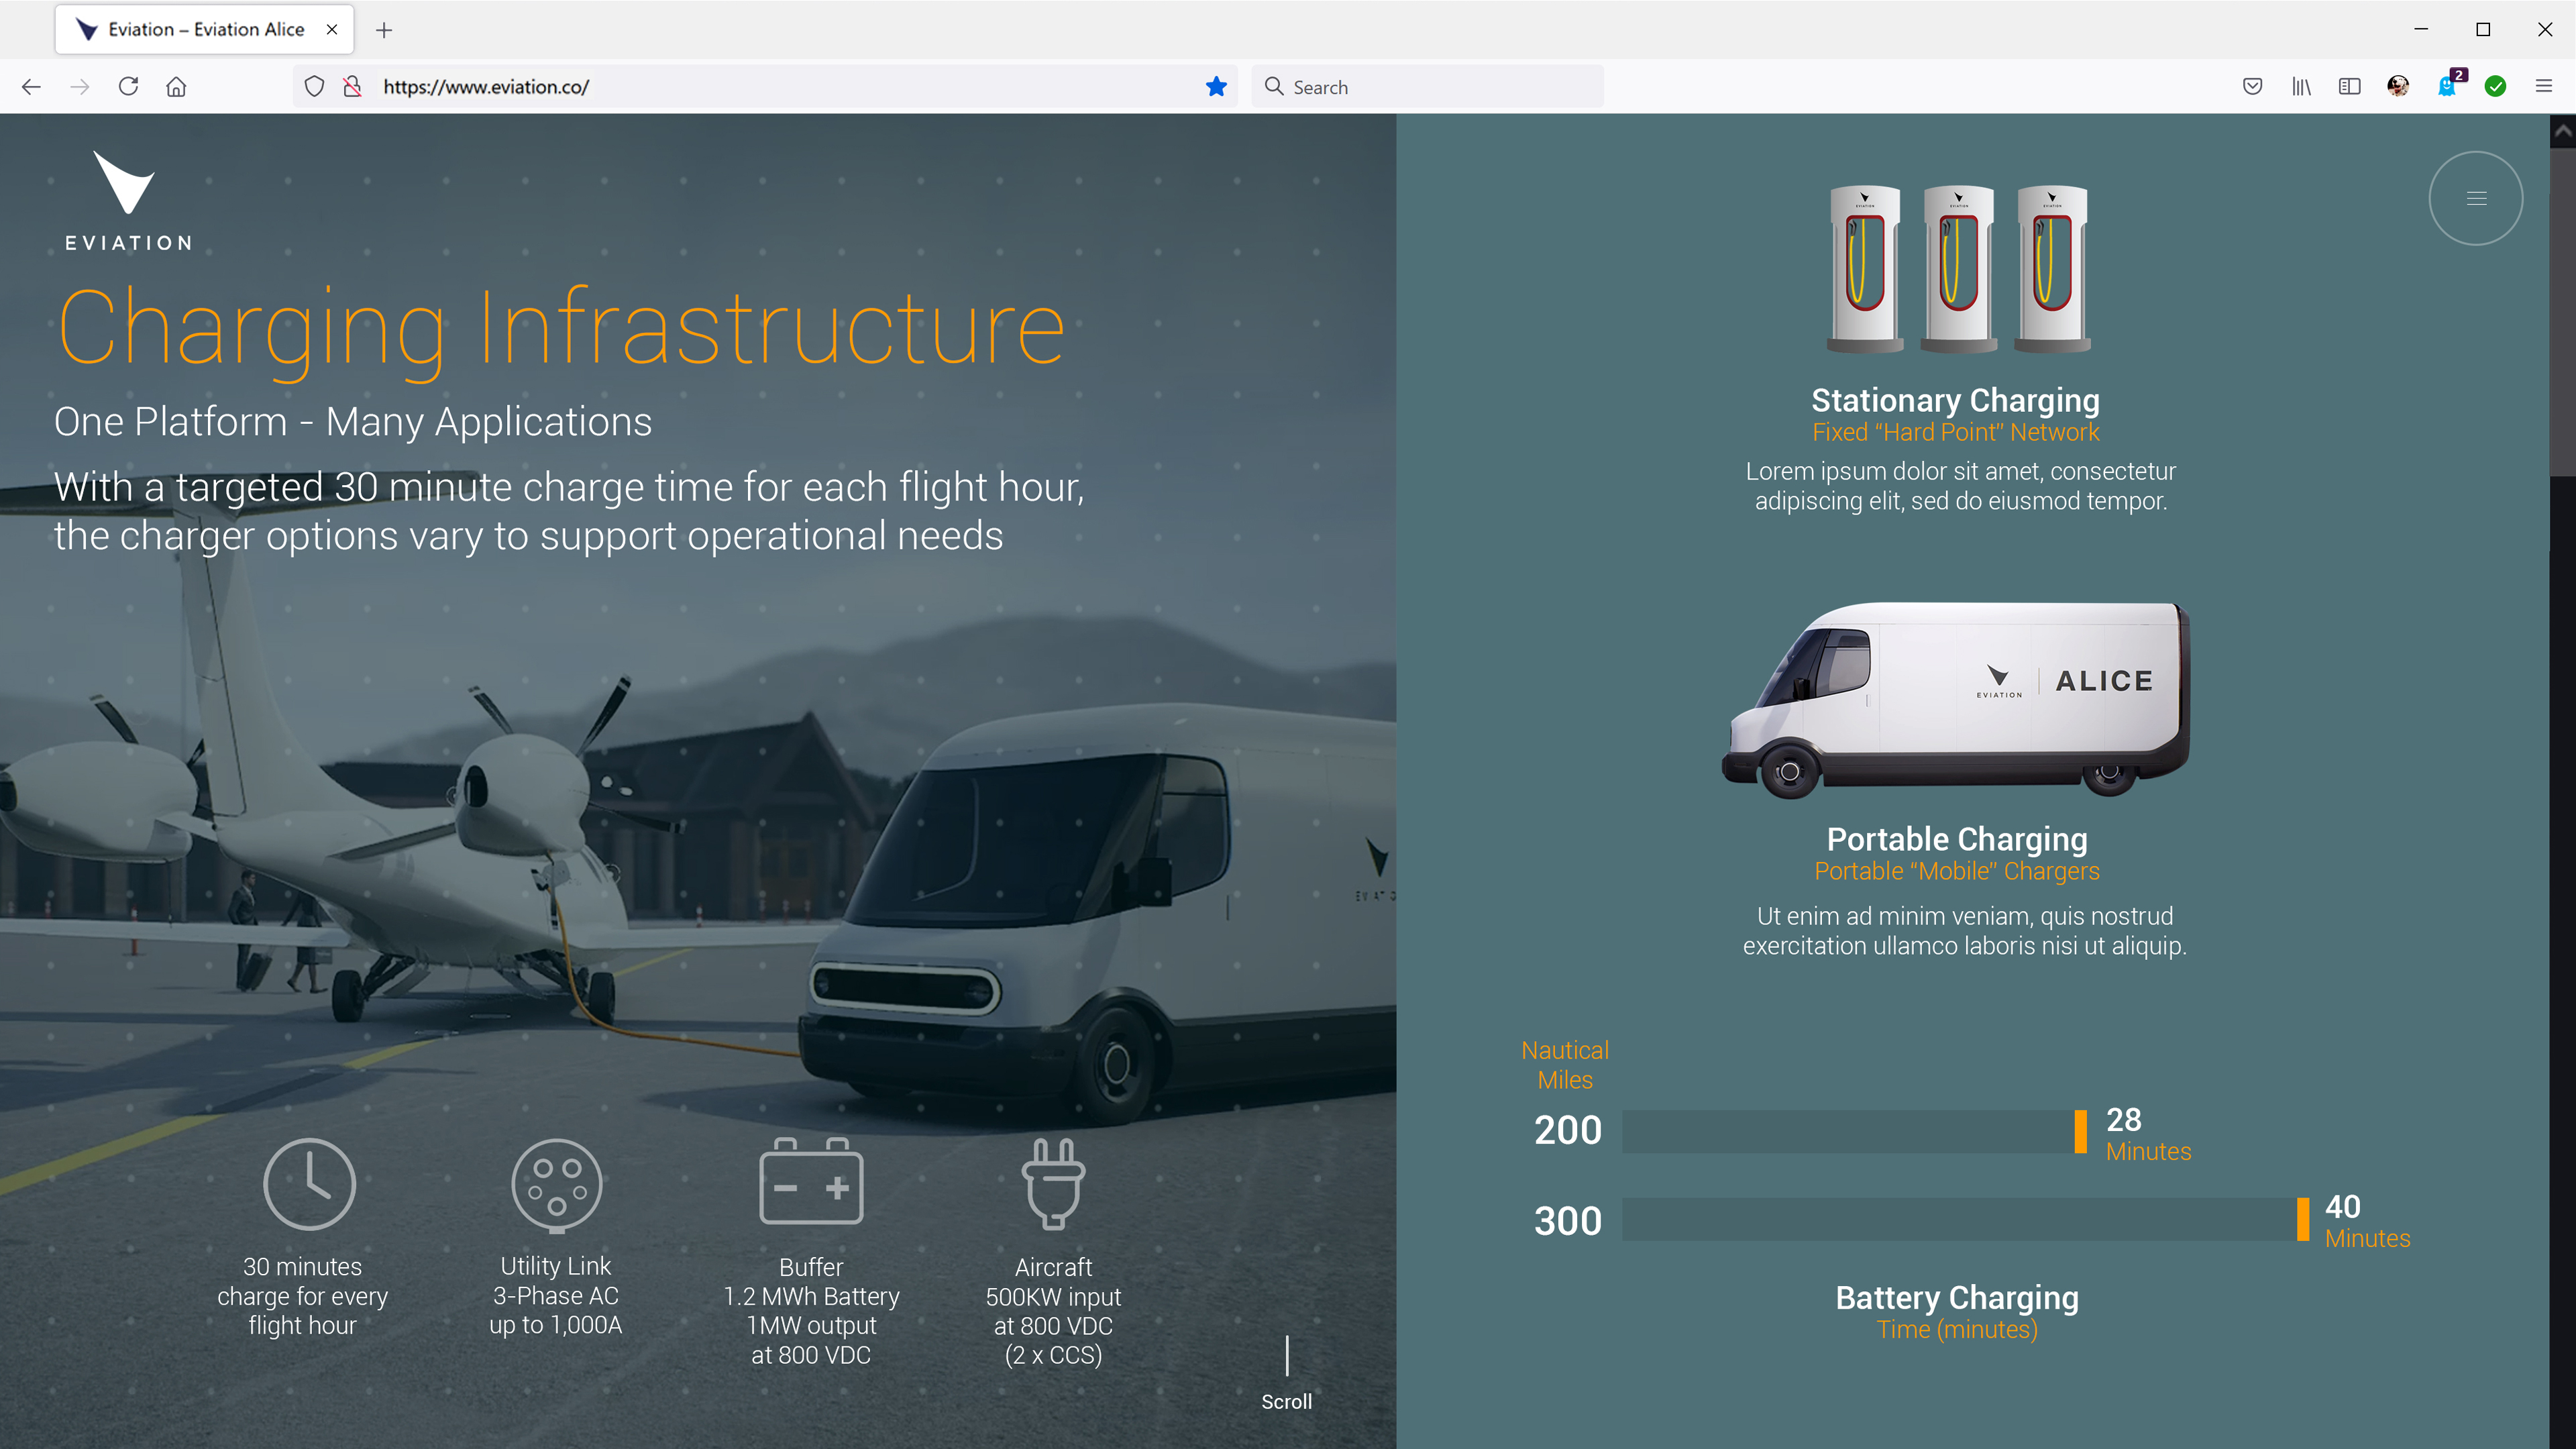2576x1449 pixels.
Task: Reload the current page
Action: point(128,87)
